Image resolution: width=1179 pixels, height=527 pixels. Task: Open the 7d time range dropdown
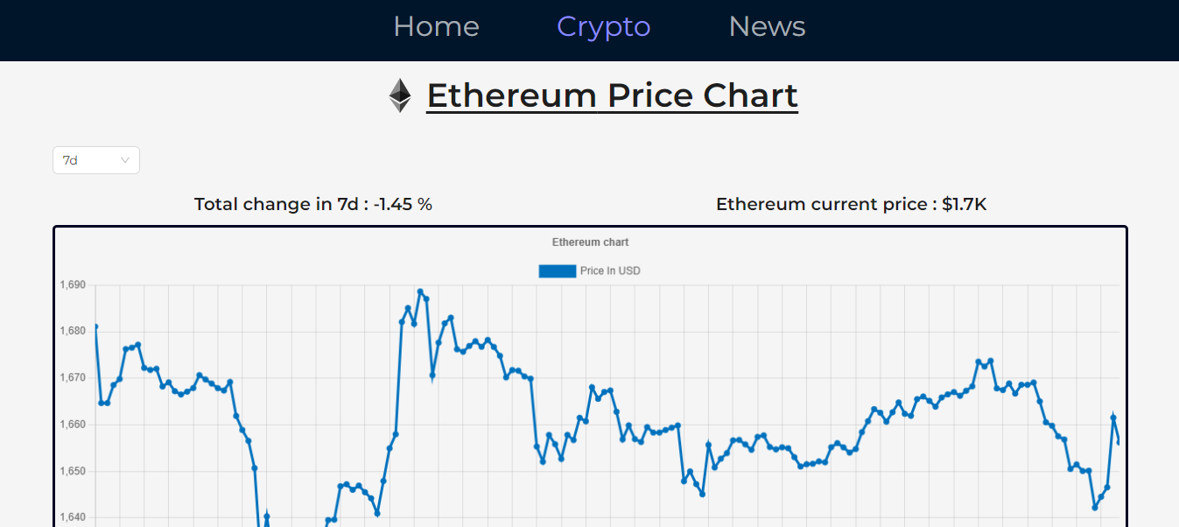click(96, 160)
